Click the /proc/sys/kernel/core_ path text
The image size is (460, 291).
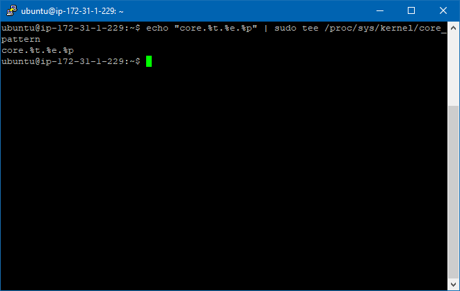(x=386, y=28)
